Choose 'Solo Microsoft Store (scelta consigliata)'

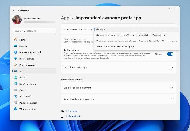click(115, 46)
